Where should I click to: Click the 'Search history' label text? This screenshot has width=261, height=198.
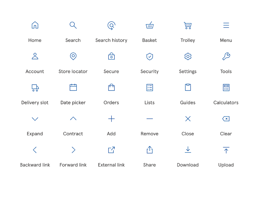click(x=111, y=40)
